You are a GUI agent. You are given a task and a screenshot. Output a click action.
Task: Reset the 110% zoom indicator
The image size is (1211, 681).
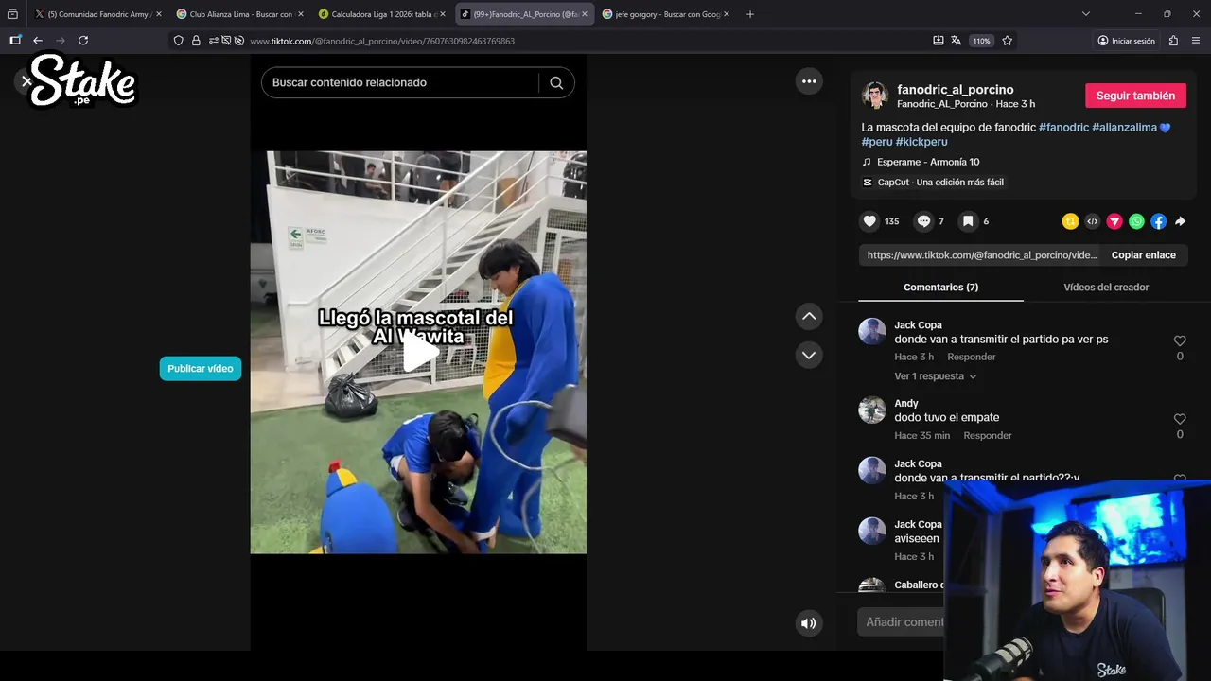[981, 41]
